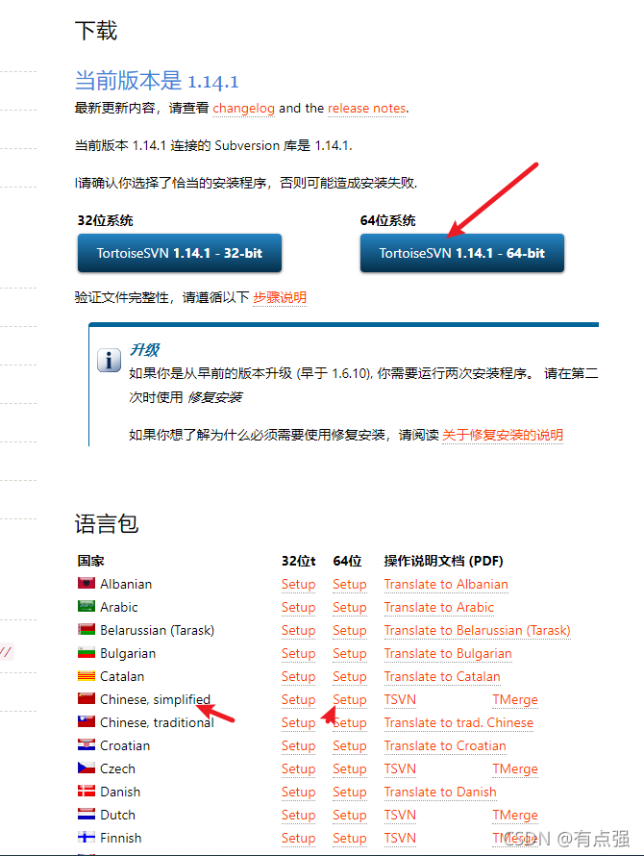Open Translate to trad. Chinese link
This screenshot has height=856, width=644.
[x=458, y=722]
